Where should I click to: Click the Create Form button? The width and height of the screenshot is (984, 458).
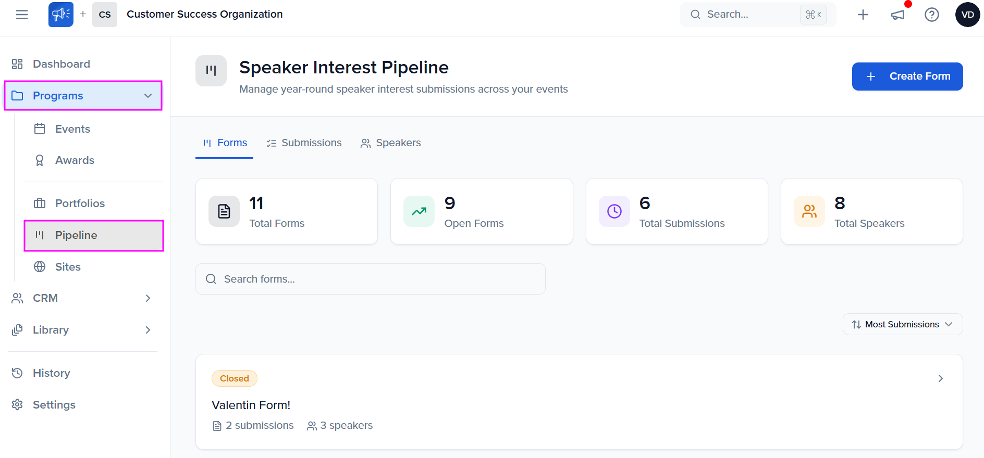point(907,77)
